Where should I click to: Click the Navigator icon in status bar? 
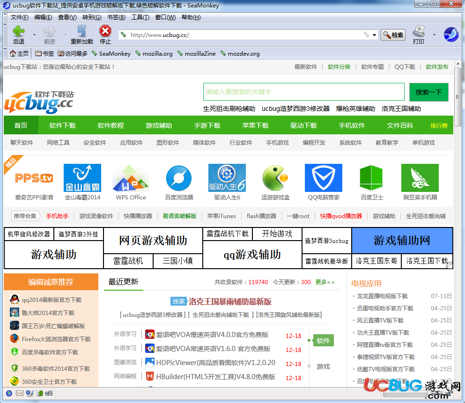click(9, 393)
